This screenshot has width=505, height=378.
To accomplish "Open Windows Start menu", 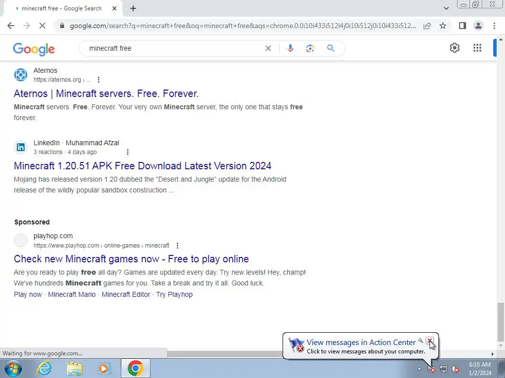I will [x=13, y=368].
